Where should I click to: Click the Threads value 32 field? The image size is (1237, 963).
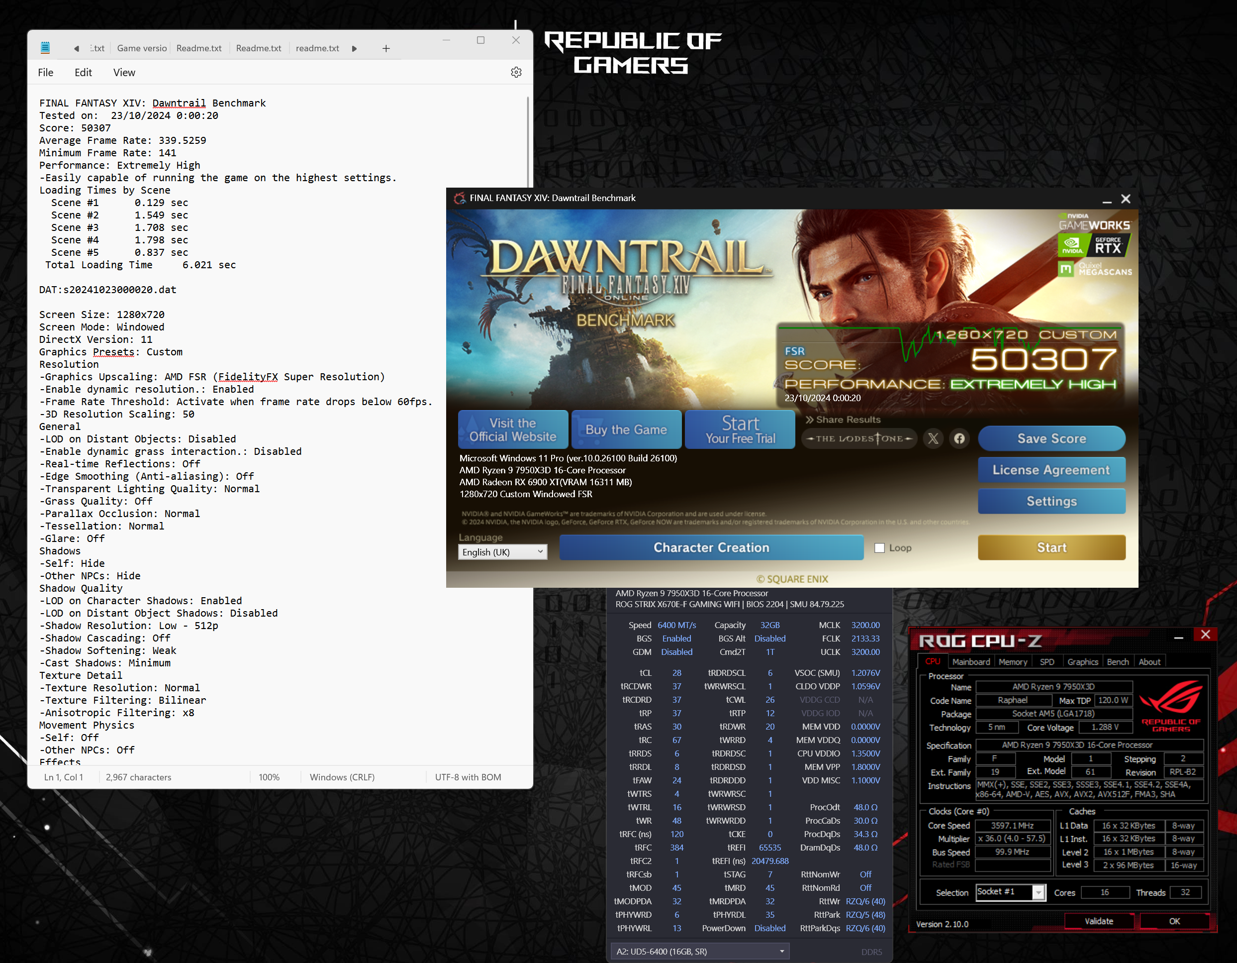(1185, 892)
